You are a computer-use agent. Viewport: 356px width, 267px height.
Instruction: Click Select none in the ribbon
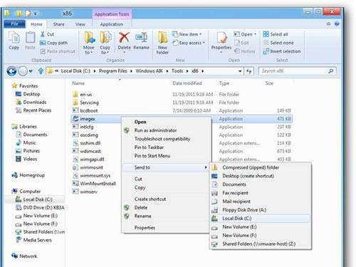point(278,43)
